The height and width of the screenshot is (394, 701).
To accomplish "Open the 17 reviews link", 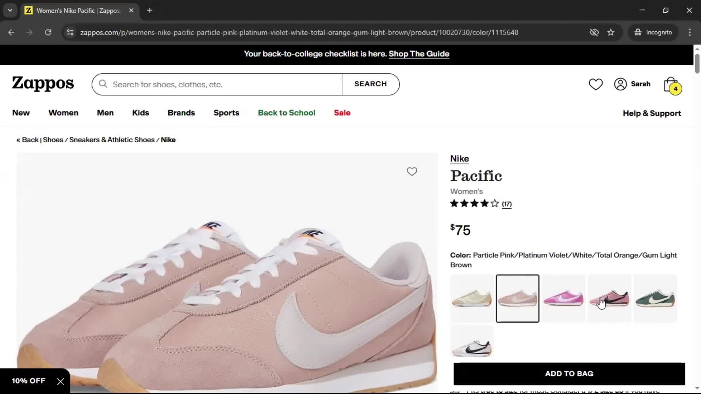I will [507, 204].
